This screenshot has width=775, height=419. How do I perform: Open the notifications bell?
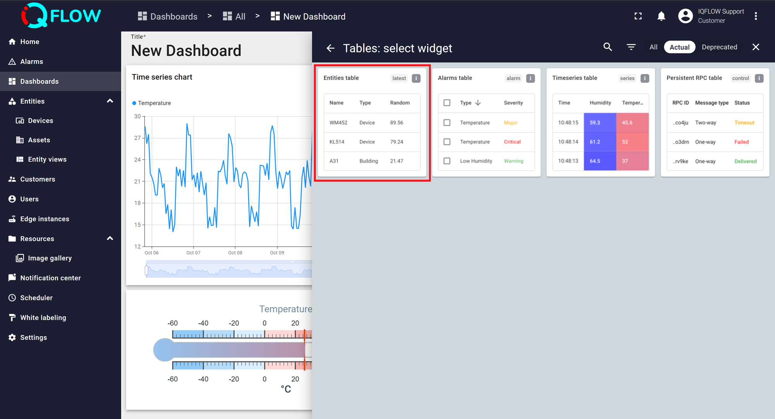coord(661,16)
